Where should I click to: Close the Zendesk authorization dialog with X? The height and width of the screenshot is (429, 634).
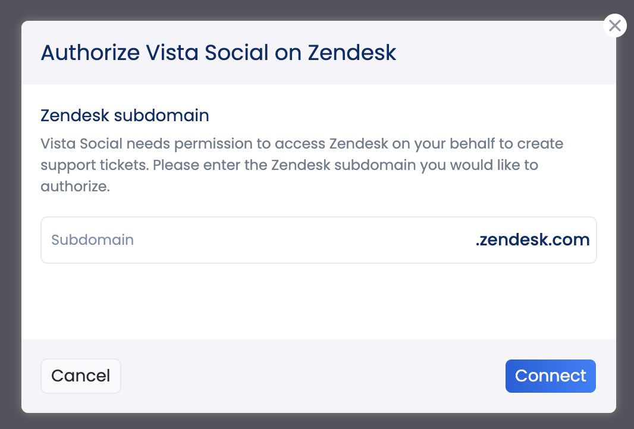point(614,26)
